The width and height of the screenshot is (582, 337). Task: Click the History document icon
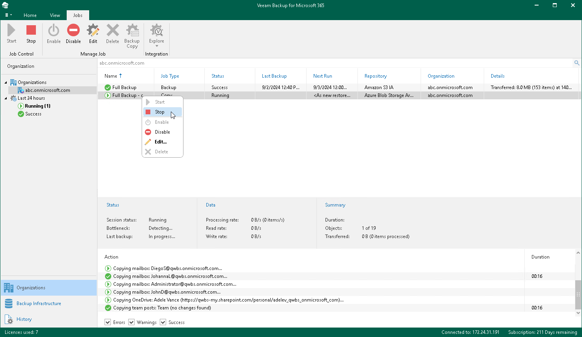tap(9, 319)
